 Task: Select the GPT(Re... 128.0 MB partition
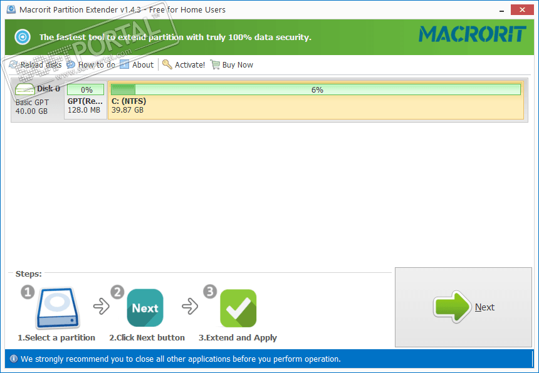(86, 100)
